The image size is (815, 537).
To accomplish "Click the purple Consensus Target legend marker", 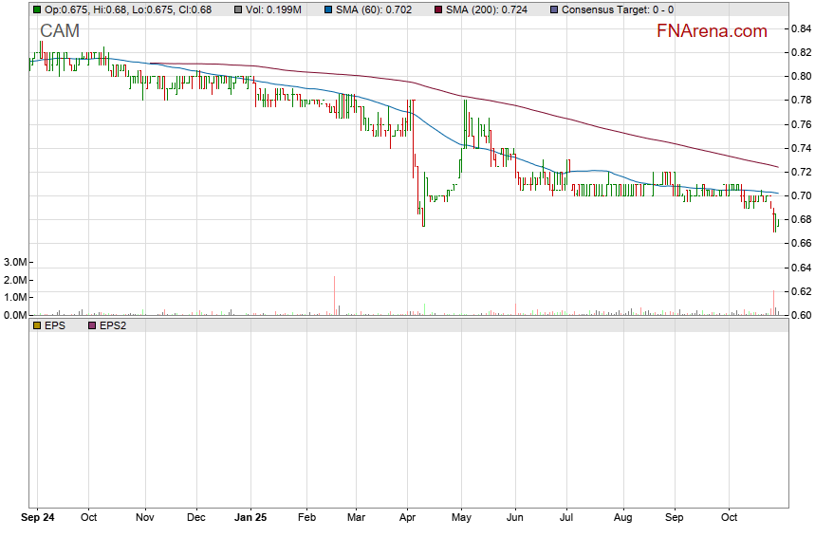I will point(553,9).
